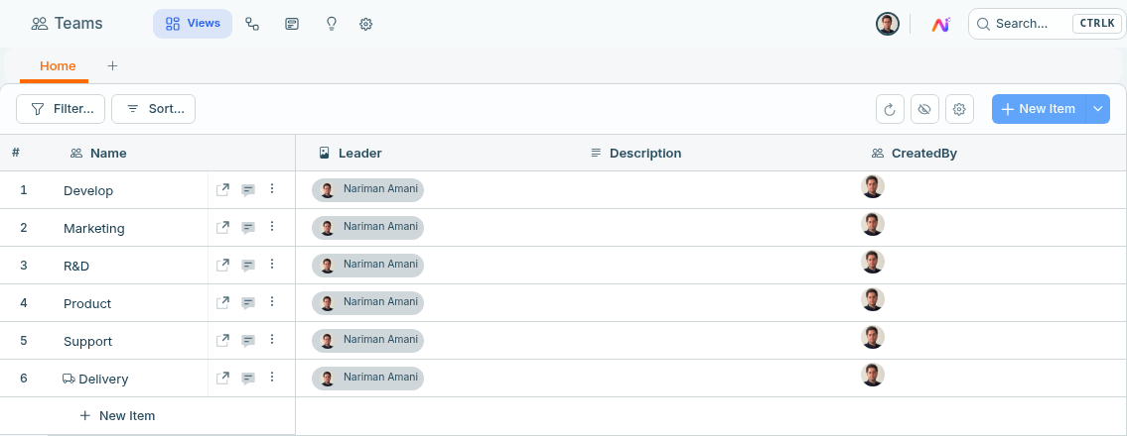Select the R&D team name
The width and height of the screenshot is (1127, 436).
point(76,266)
